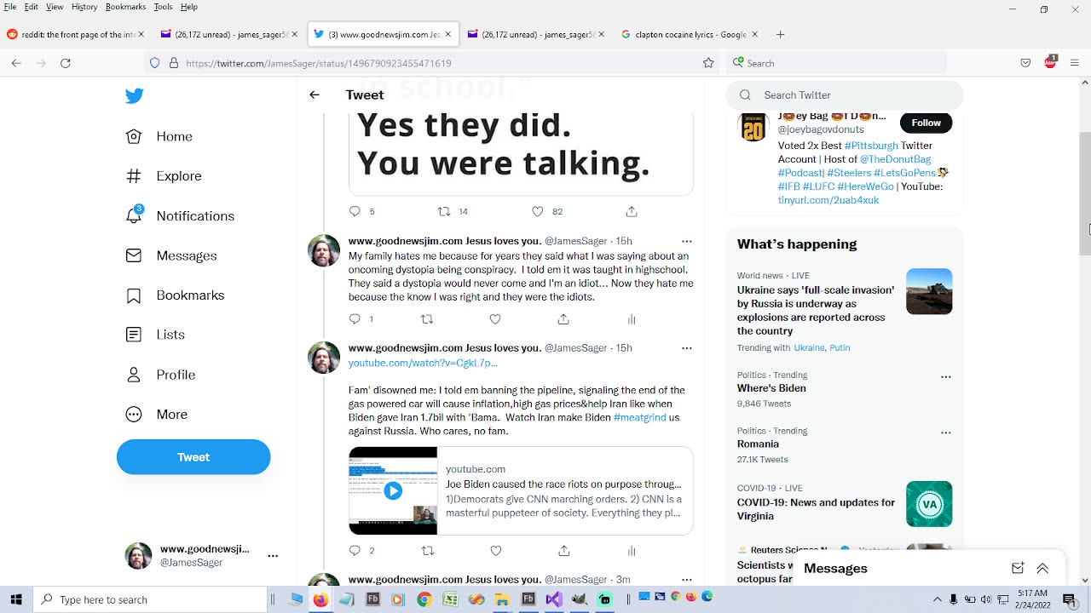Screen dimensions: 1091x613
Task: Open Notifications bell with 3 badge
Action: (180, 216)
